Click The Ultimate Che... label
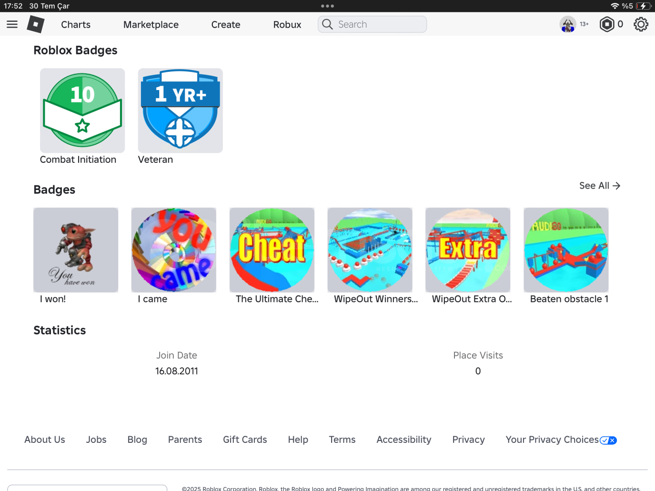The image size is (655, 491). point(277,299)
